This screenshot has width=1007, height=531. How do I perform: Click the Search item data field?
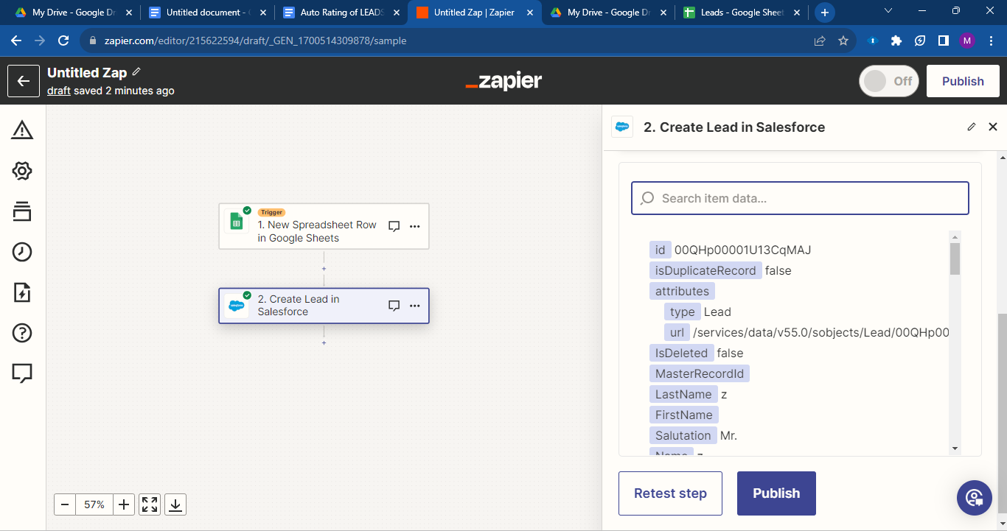click(x=800, y=198)
